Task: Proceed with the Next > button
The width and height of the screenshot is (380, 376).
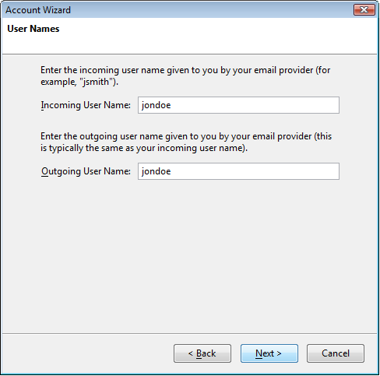Action: pos(269,353)
